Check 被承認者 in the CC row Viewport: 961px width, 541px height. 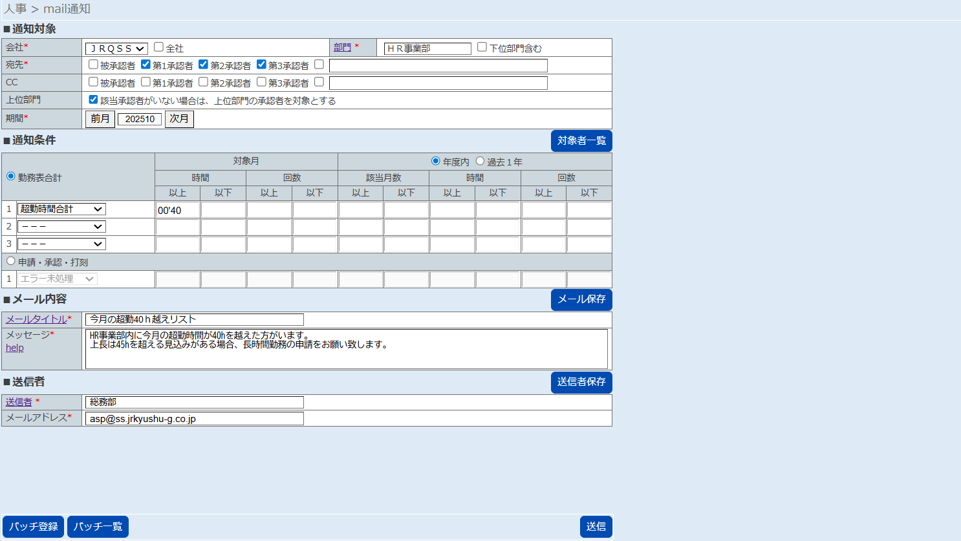point(93,82)
